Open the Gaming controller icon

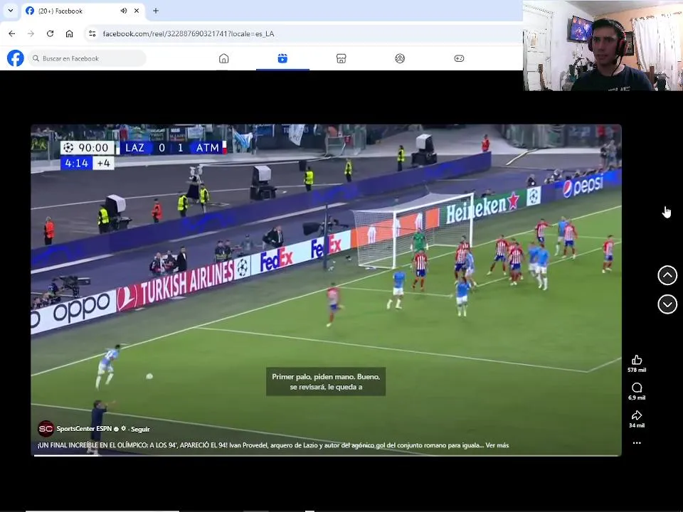point(459,58)
